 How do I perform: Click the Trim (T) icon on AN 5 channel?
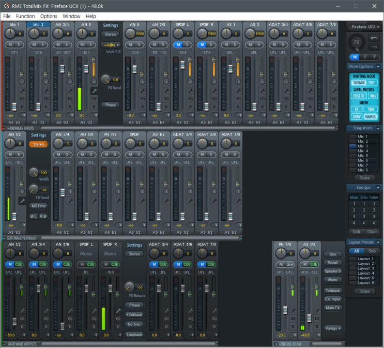95,82
